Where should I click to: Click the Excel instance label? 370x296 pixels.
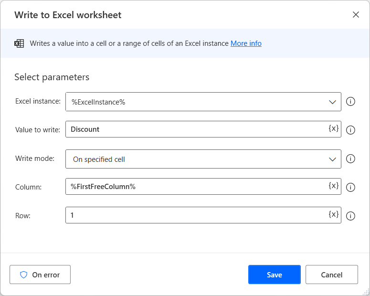[38, 101]
